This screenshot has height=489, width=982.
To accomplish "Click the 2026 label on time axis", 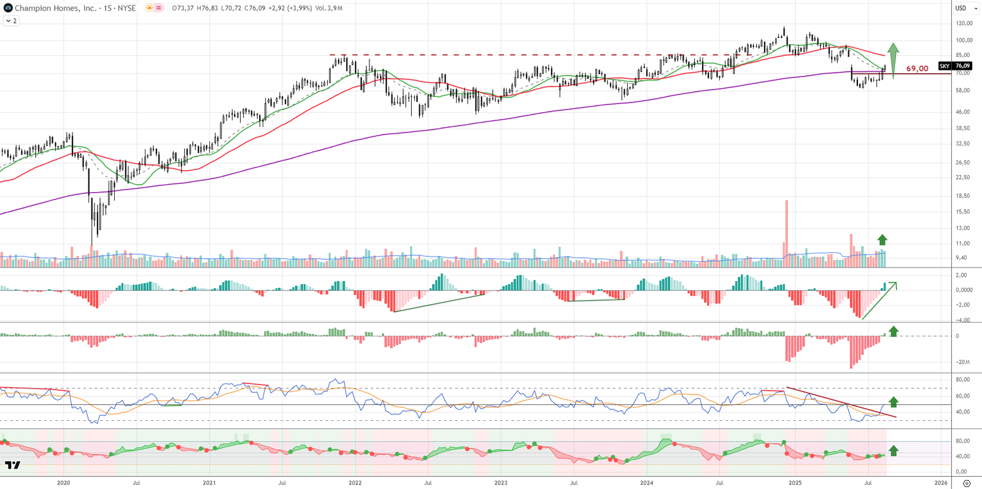I will pos(941,483).
